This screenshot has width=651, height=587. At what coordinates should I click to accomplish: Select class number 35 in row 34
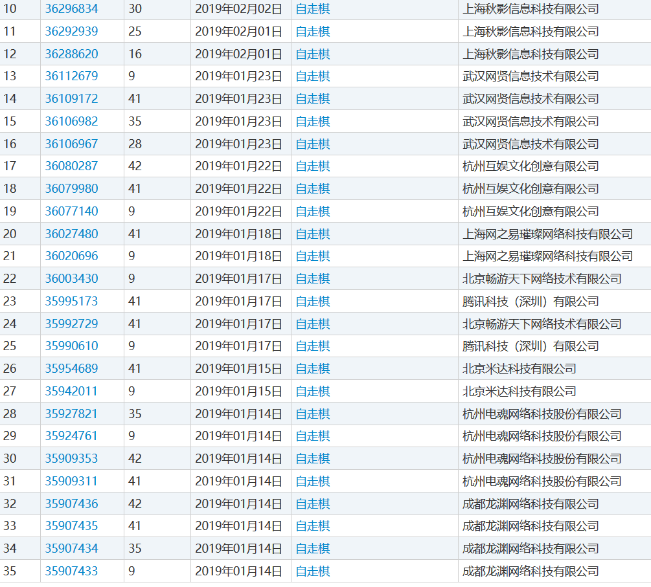pos(135,548)
